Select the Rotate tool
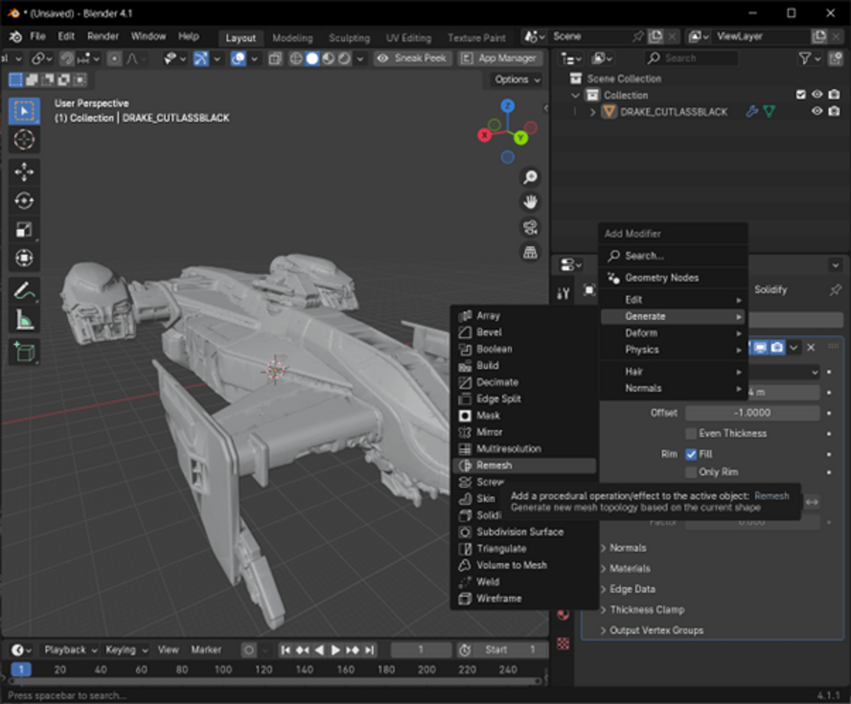The height and width of the screenshot is (704, 851). click(x=24, y=201)
